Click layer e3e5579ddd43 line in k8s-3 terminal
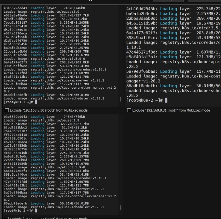The height and width of the screenshot is (219, 221). click(x=44, y=117)
